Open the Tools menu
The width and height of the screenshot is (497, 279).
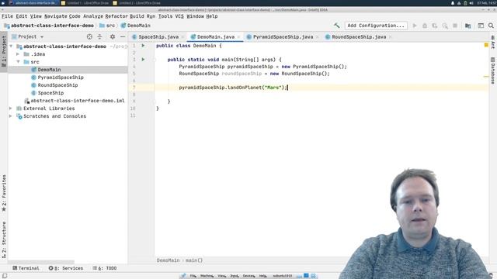(165, 16)
